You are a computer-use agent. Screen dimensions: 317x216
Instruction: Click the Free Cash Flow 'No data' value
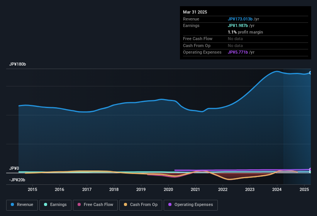click(235, 39)
